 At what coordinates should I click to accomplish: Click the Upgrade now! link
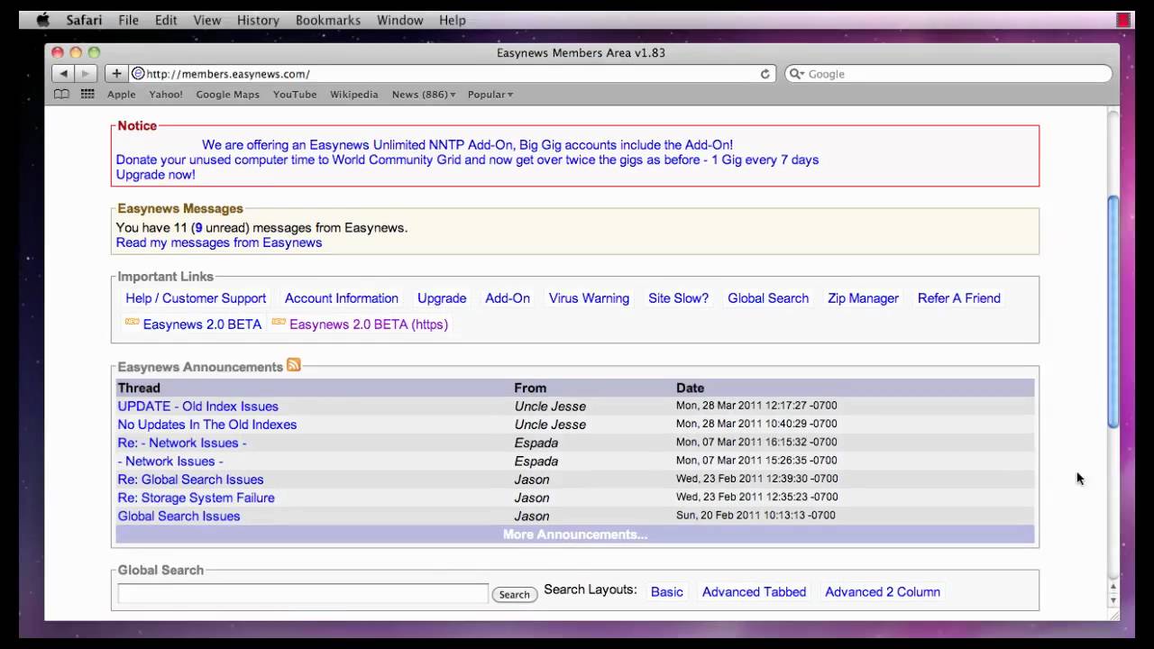155,175
